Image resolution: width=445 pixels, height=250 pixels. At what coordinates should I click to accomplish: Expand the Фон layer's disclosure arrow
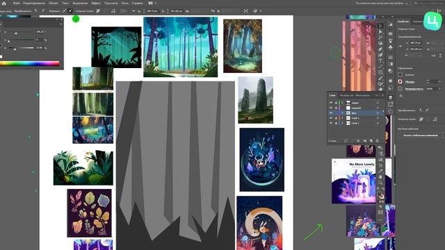[x=342, y=112]
